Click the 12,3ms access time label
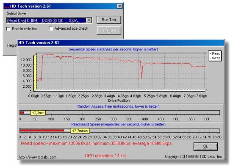Image resolution: width=233 pixels, height=167 pixels. click(x=38, y=113)
